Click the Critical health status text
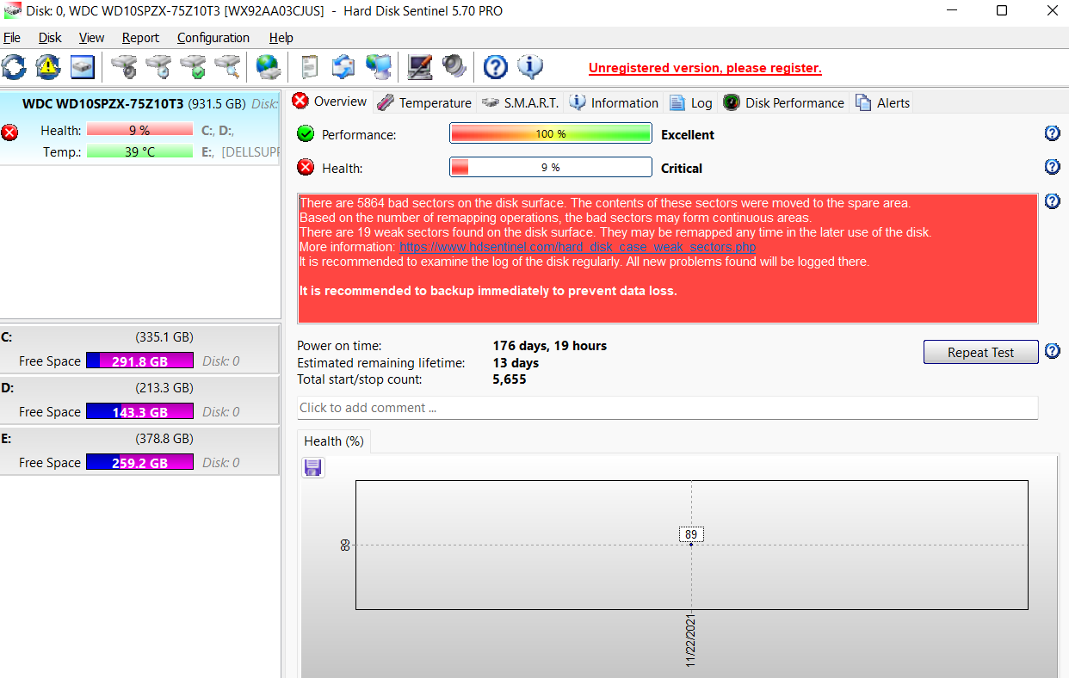The width and height of the screenshot is (1069, 678). point(682,169)
